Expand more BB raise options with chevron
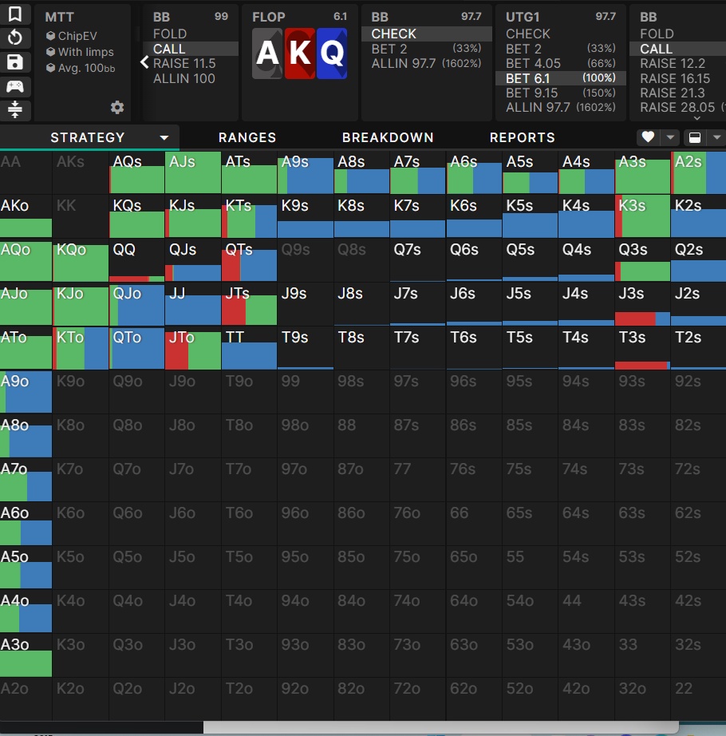 tap(696, 117)
